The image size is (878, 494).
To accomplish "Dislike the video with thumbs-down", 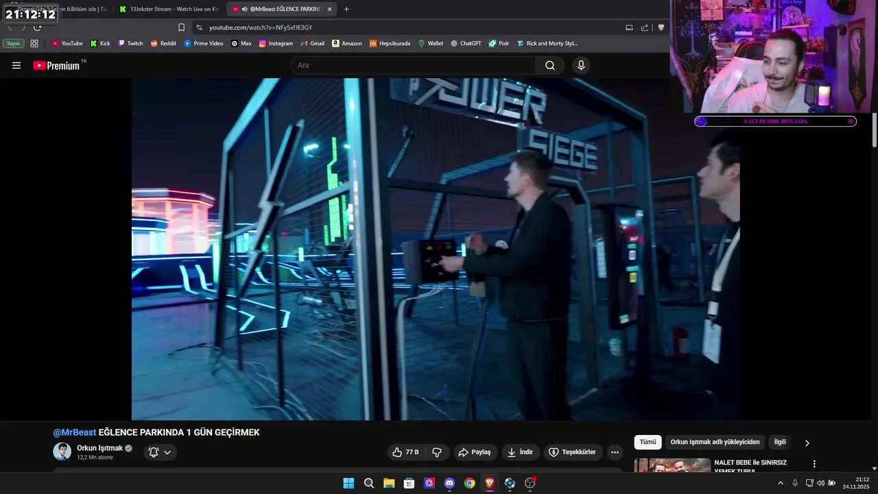I will (x=437, y=452).
